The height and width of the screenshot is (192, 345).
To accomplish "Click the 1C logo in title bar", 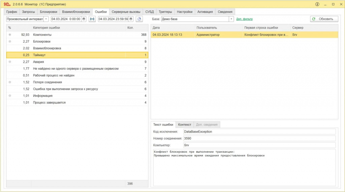I will (7, 4).
